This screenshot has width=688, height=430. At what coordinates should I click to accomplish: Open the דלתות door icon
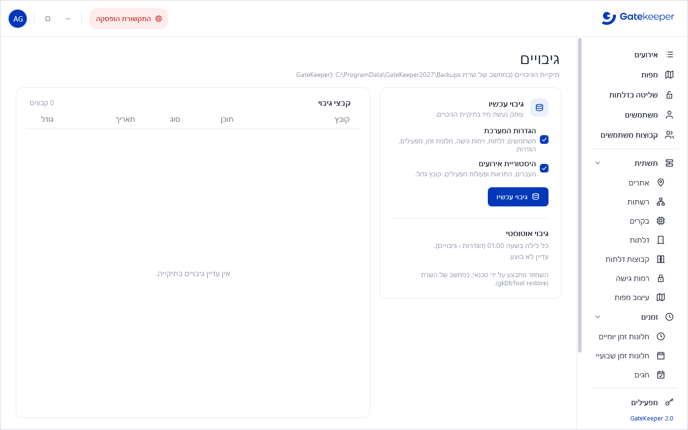coord(661,240)
